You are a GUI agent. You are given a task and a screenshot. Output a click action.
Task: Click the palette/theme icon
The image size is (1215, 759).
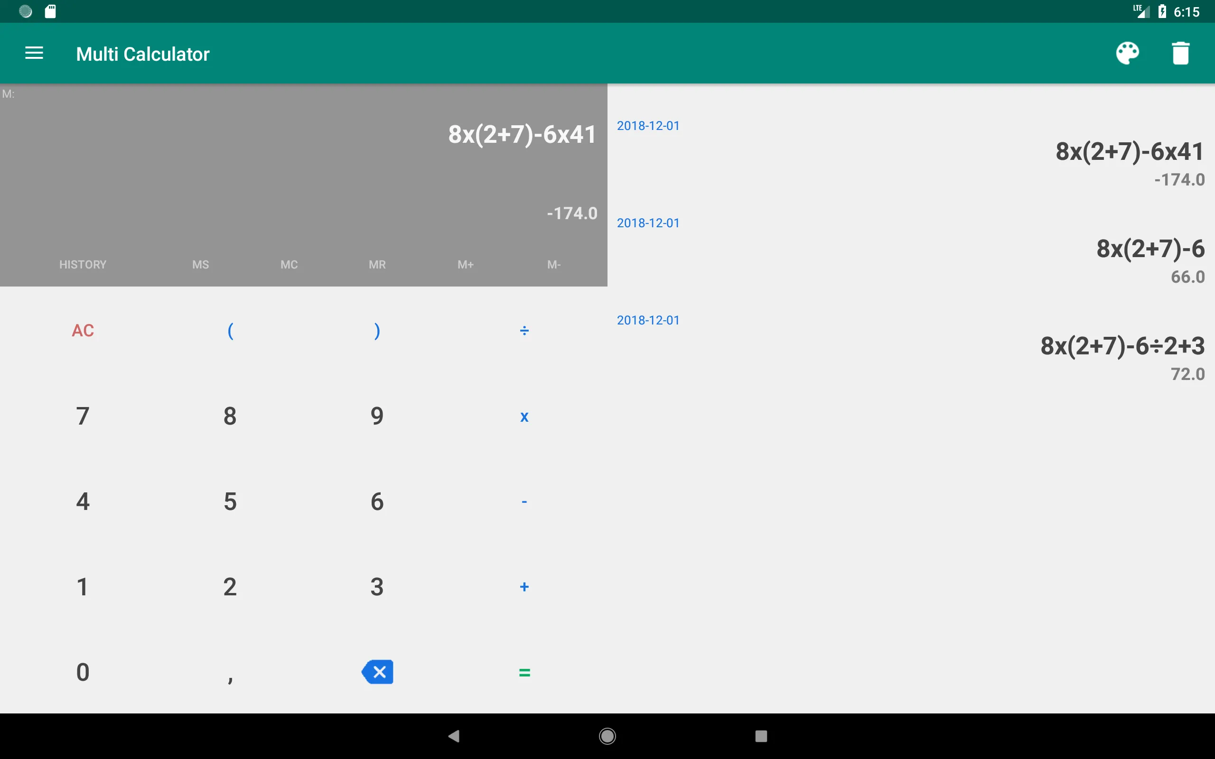(1128, 54)
